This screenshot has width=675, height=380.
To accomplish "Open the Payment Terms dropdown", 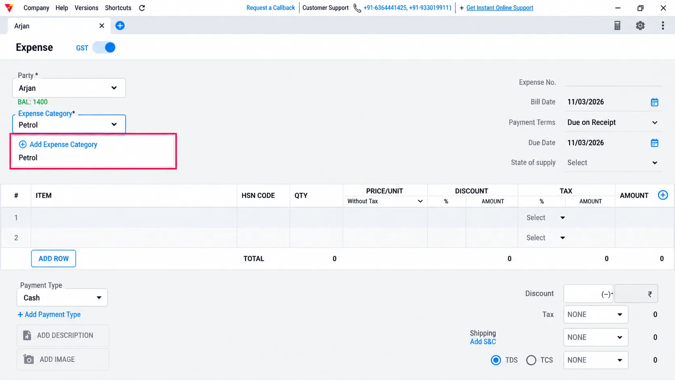I will point(613,122).
